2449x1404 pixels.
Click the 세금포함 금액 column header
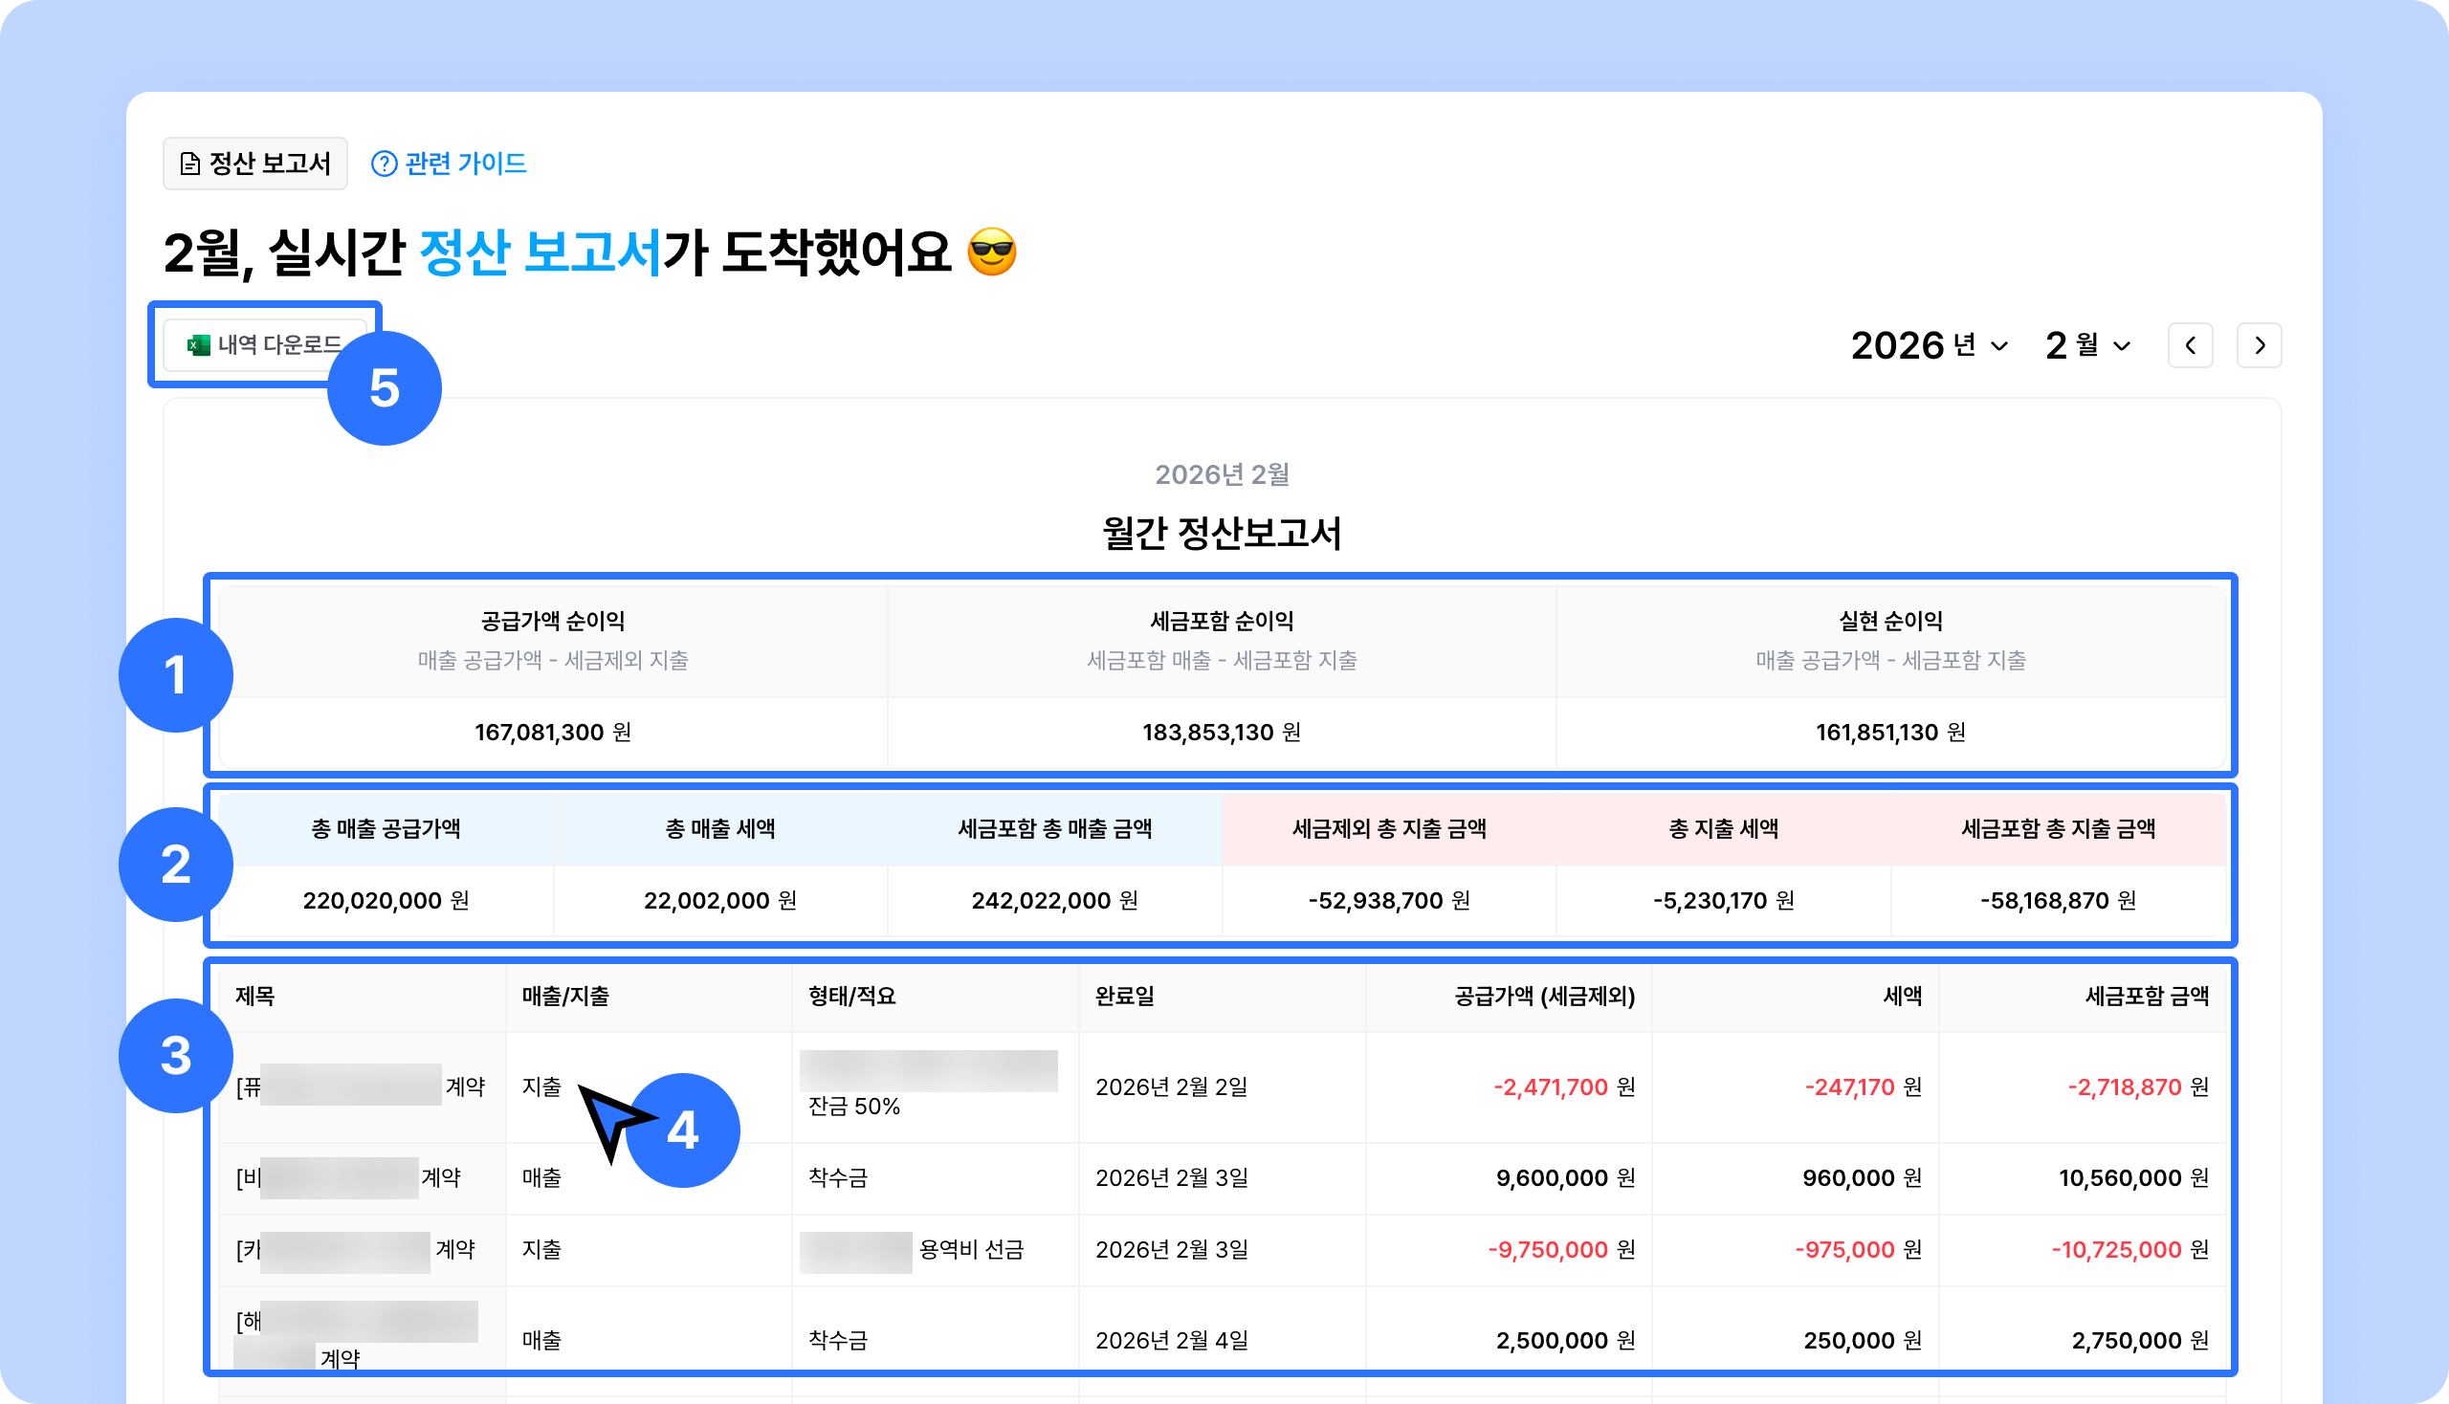tap(2147, 997)
